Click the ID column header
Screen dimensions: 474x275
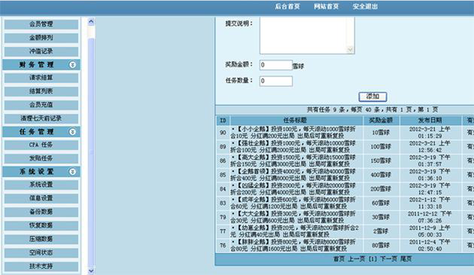coord(223,120)
